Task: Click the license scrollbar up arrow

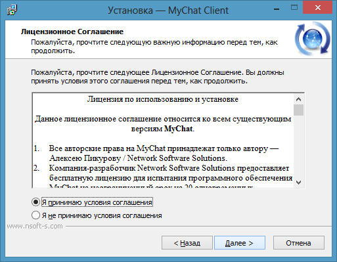Action: (298, 99)
